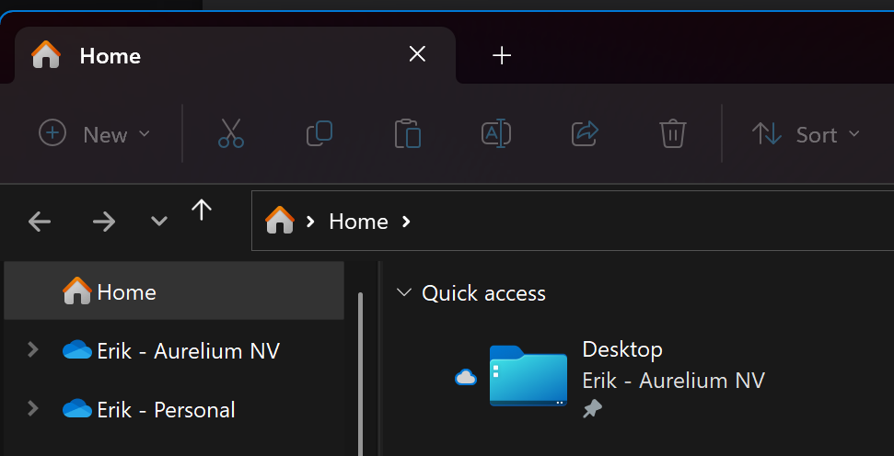Screen dimensions: 894x456
Task: Add a new tab with plus button
Action: [x=501, y=56]
